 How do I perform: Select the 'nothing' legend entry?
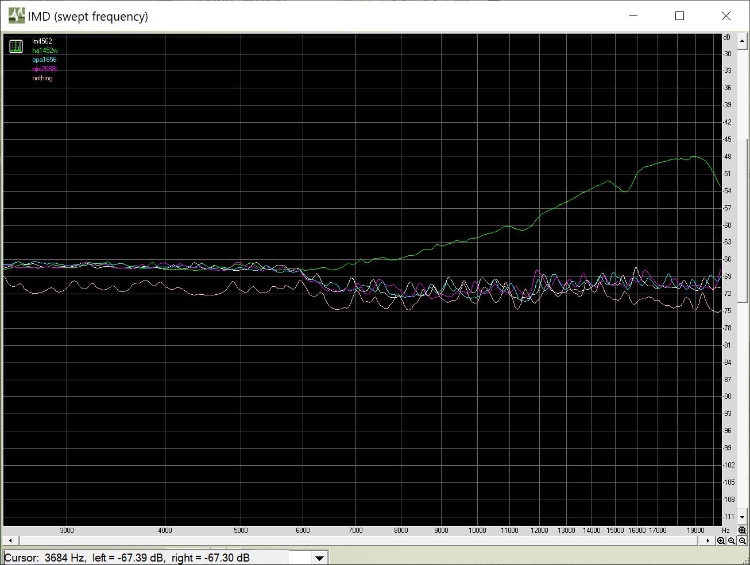42,78
